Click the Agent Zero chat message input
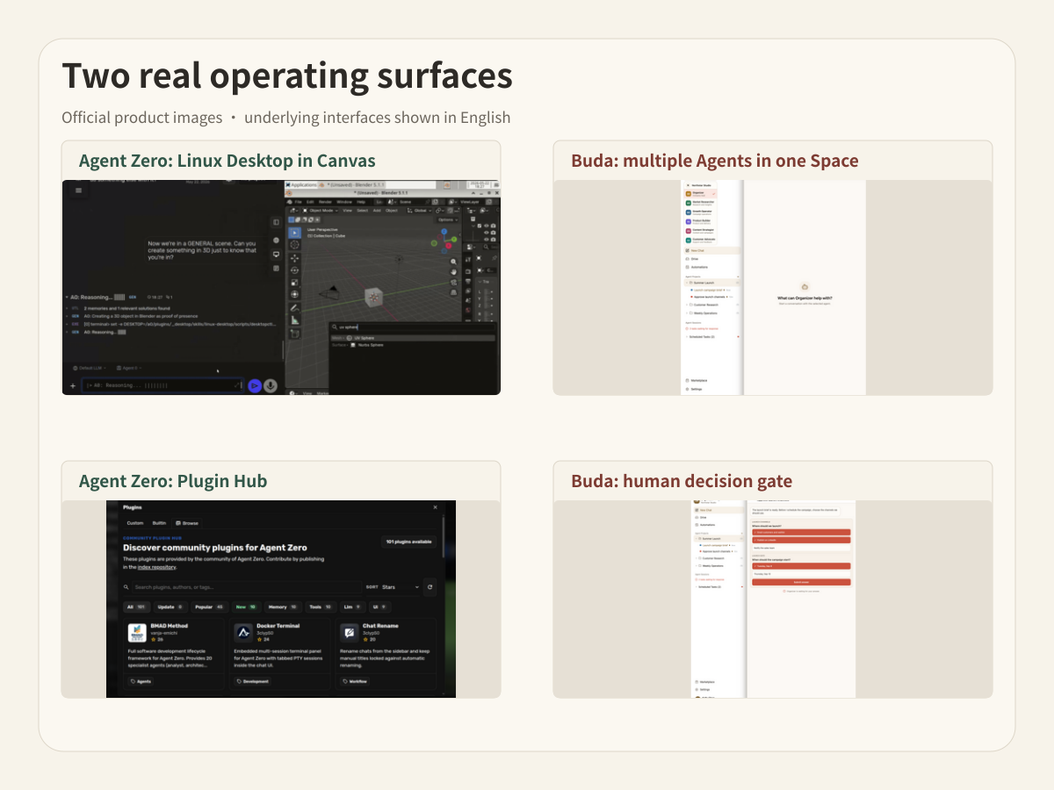Viewport: 1054px width, 790px height. coord(162,385)
